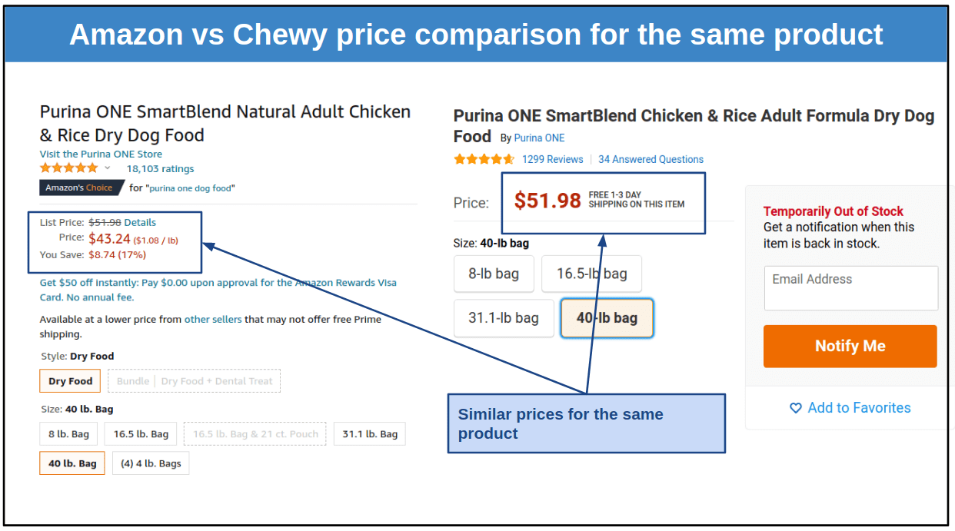Open the 18,103 ratings link

[160, 169]
